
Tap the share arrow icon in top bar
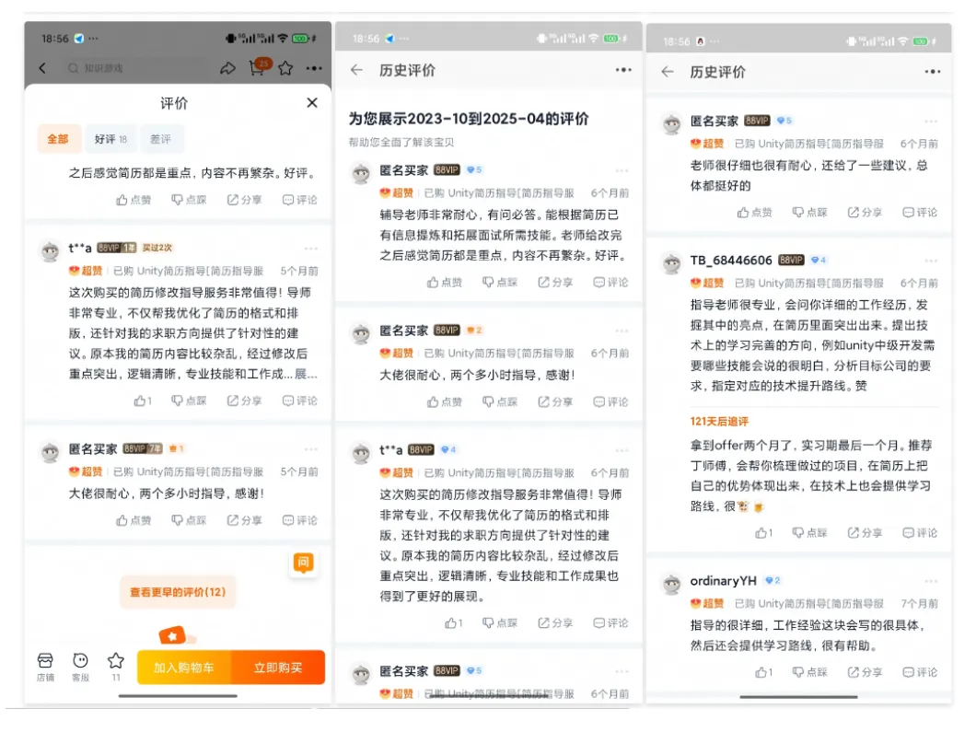[x=227, y=68]
